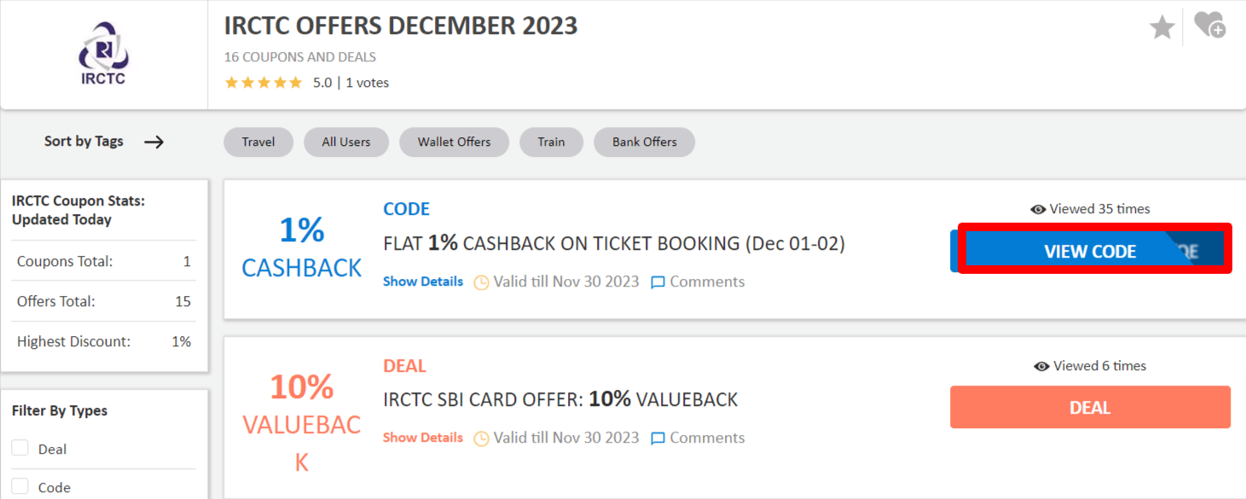Click the DEAL button for the SBI offer
1246x499 pixels.
click(1090, 407)
